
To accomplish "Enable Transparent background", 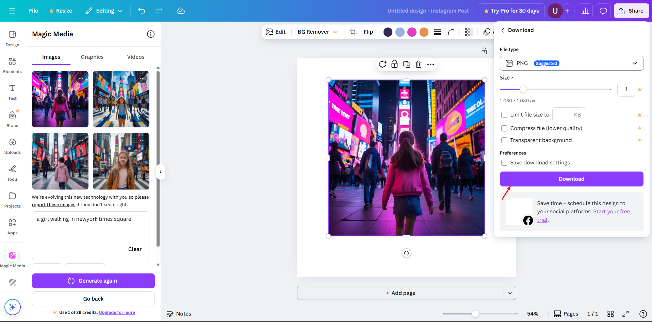I will coord(504,140).
